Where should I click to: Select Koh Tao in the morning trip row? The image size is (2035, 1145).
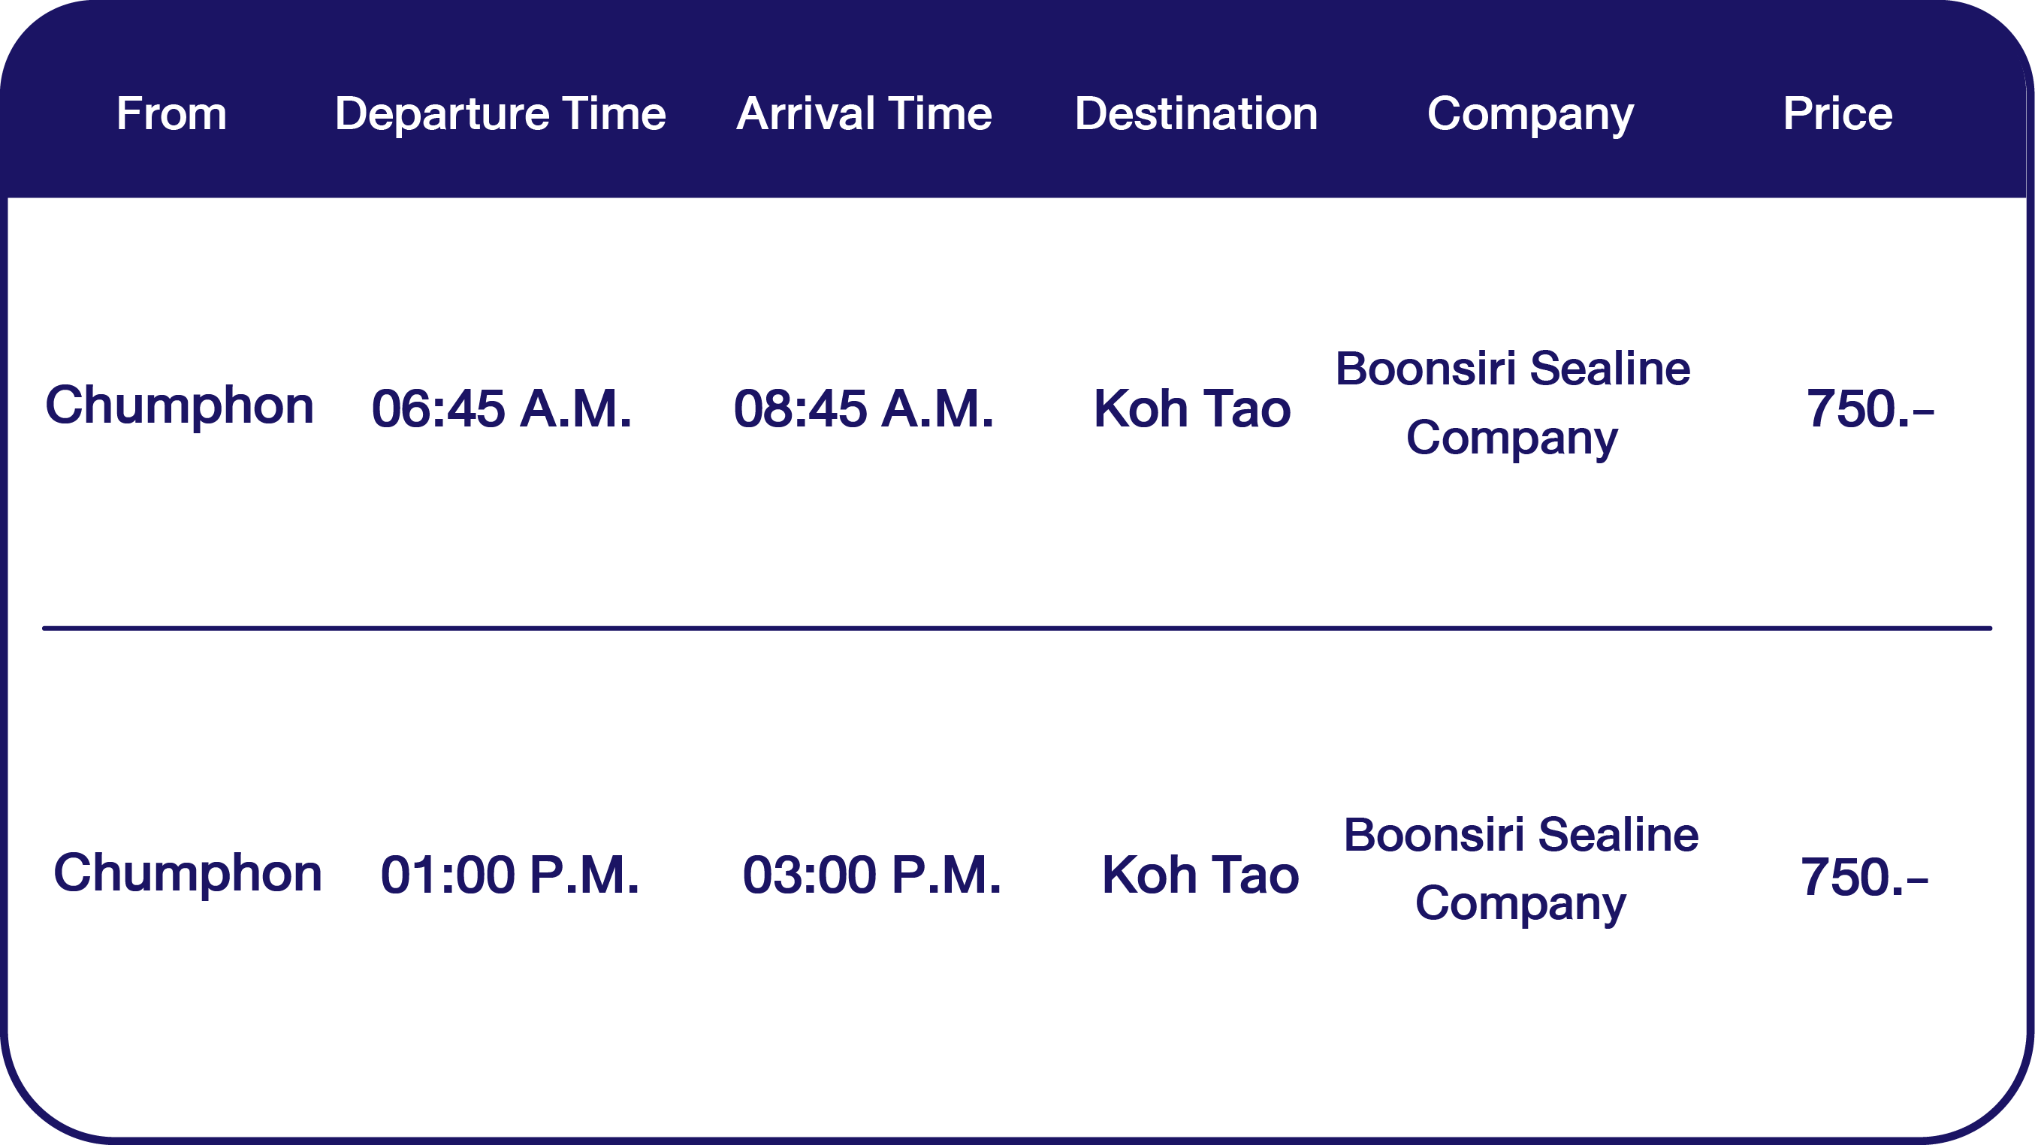click(x=1192, y=409)
